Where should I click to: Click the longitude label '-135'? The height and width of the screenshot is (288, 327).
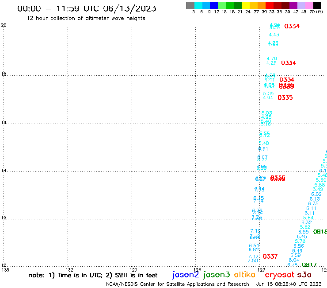click(4, 270)
